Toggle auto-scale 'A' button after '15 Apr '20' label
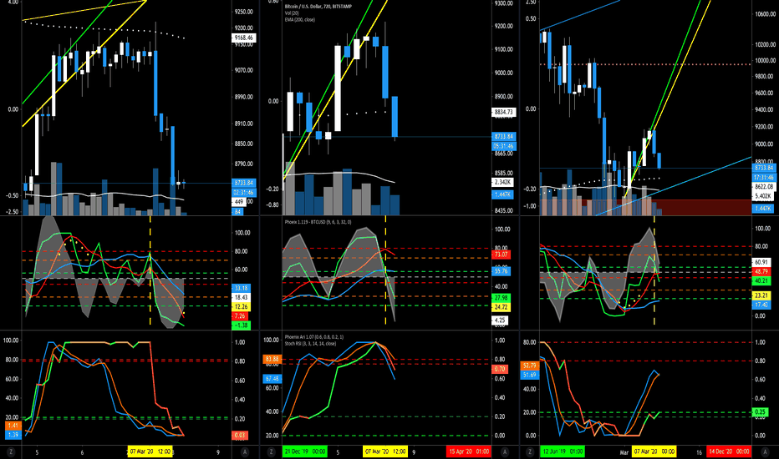The height and width of the screenshot is (459, 779). pos(505,452)
